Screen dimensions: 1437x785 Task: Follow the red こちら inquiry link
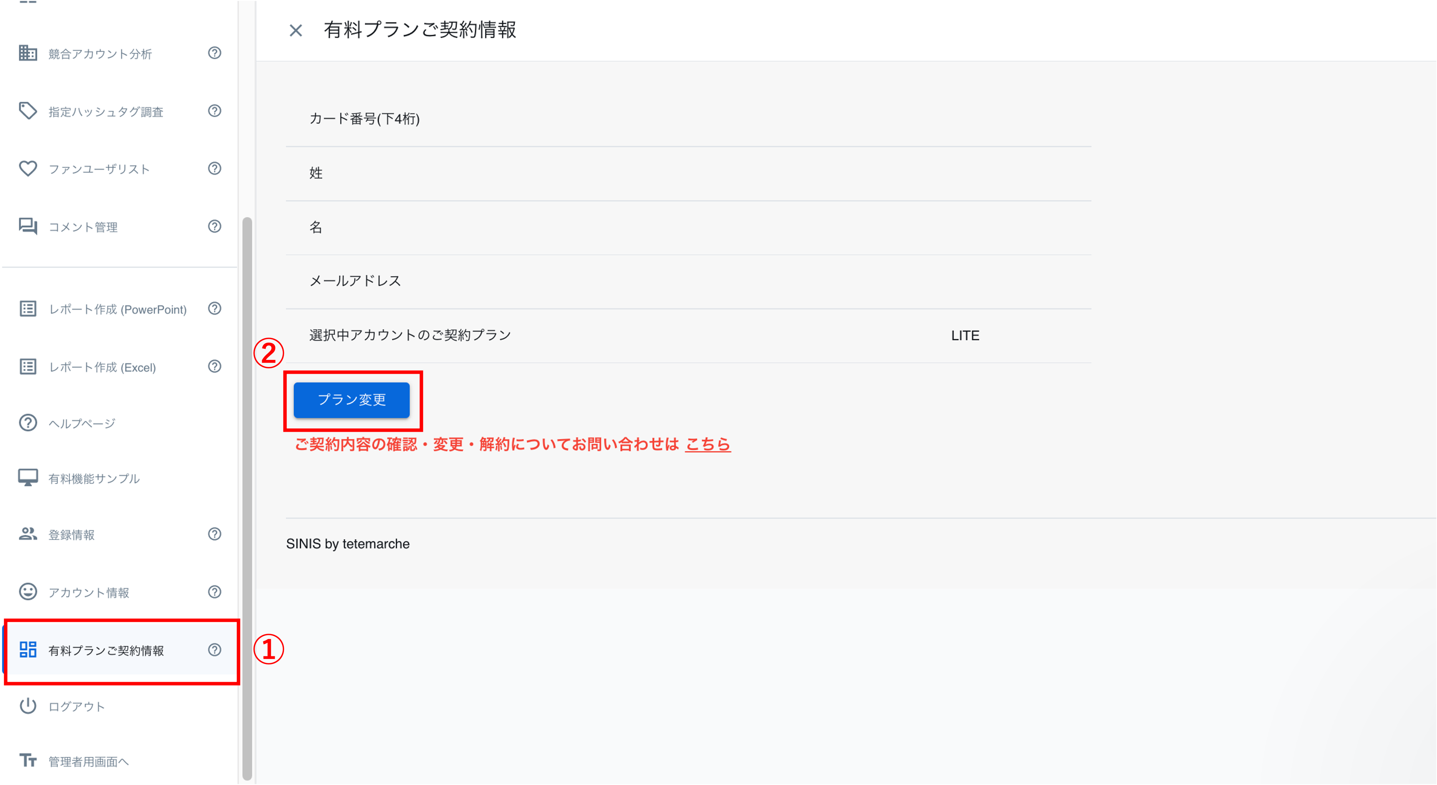pos(707,444)
